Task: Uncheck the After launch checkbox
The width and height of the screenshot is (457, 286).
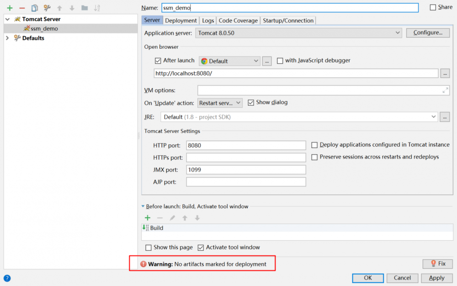Action: 158,61
